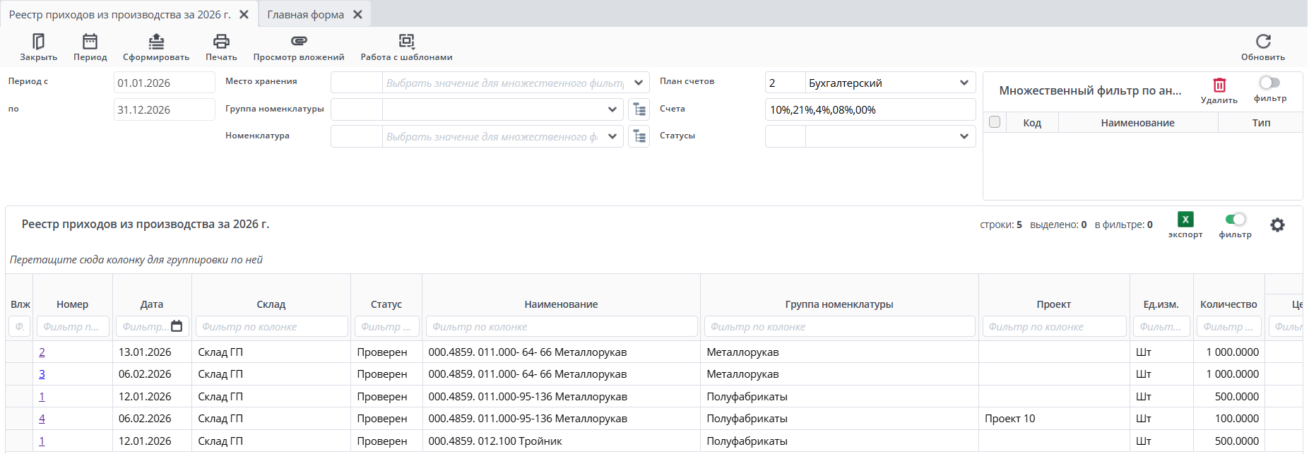
Task: Print the registry via Печать
Action: tap(221, 42)
